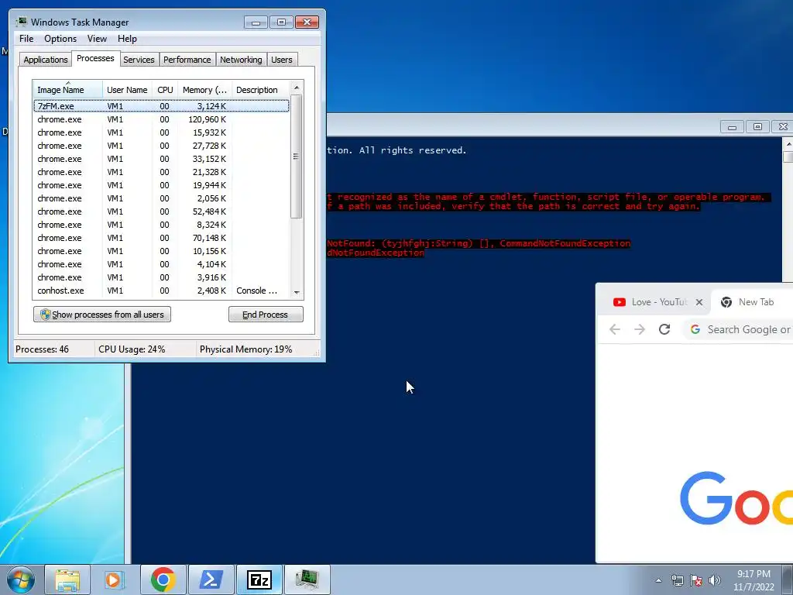The image size is (793, 595).
Task: Select chrome.exe using 8,324 K memory
Action: [161, 225]
